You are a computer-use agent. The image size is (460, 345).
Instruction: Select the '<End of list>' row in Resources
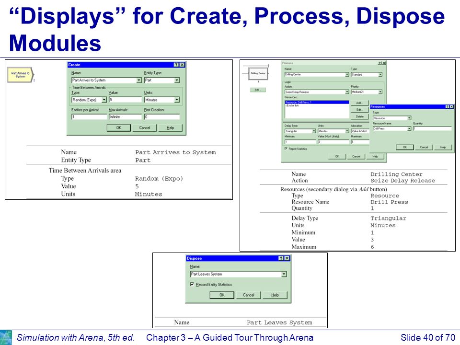coord(317,105)
